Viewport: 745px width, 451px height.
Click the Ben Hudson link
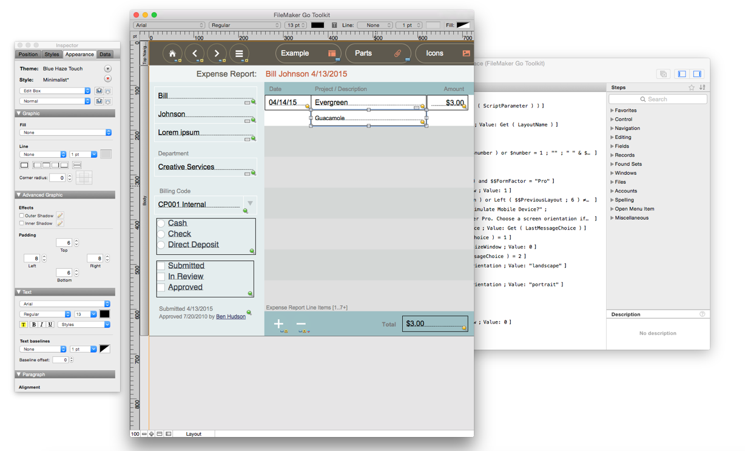pos(231,317)
